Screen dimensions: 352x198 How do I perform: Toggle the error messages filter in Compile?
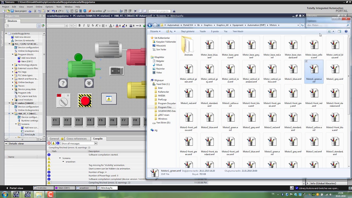[49, 143]
